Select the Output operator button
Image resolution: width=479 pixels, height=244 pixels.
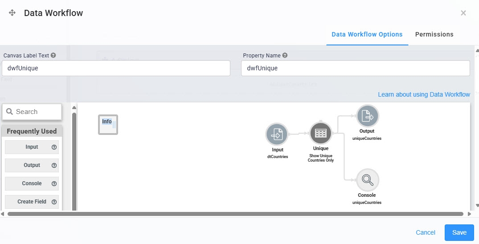(x=32, y=165)
